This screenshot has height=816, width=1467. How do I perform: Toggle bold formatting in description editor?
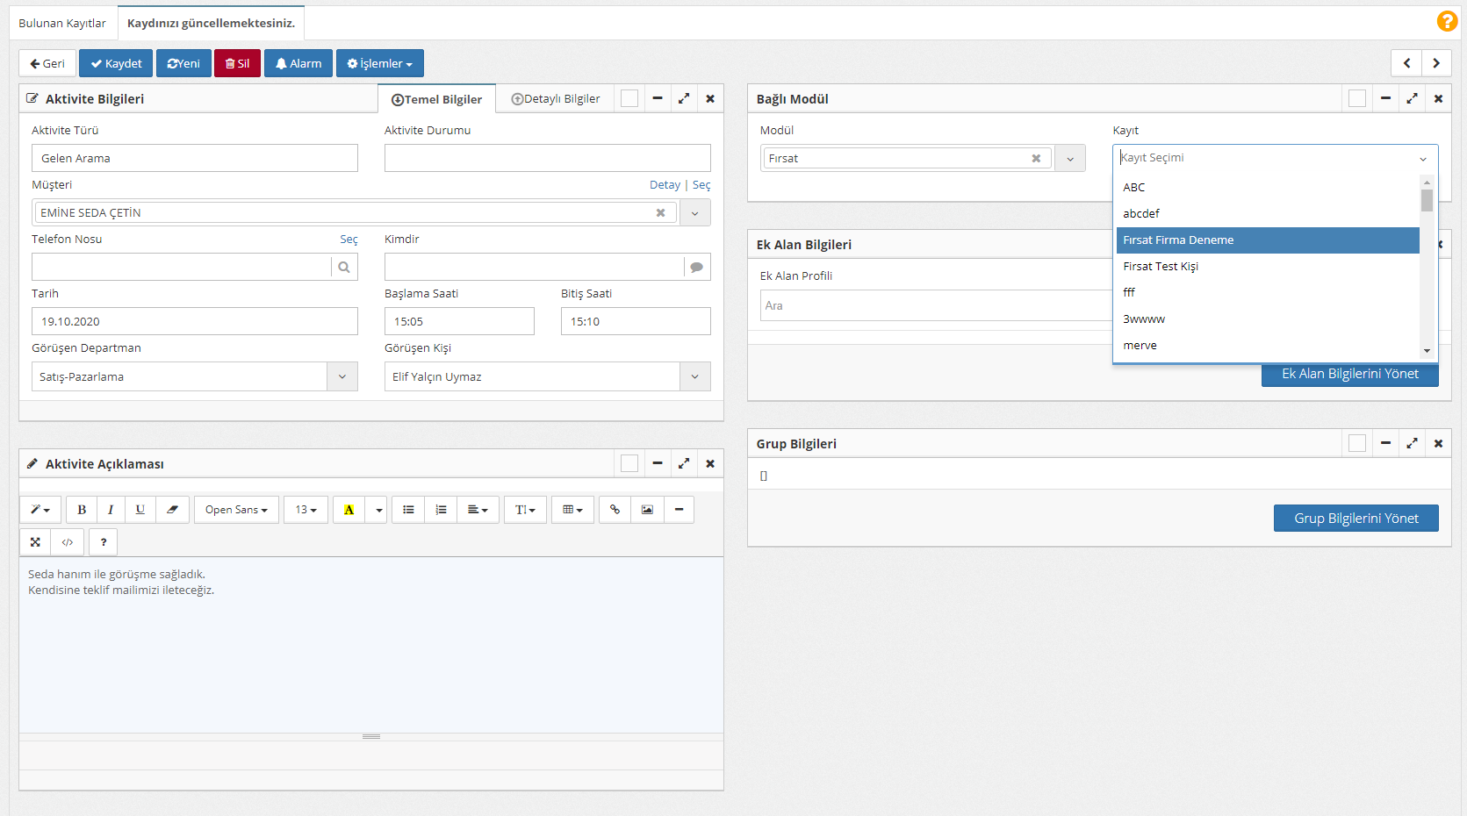82,510
